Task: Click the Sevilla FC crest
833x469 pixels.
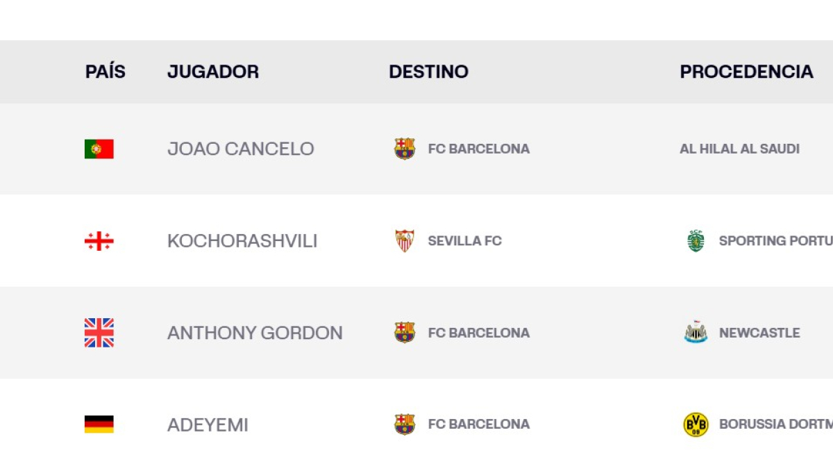Action: point(405,241)
